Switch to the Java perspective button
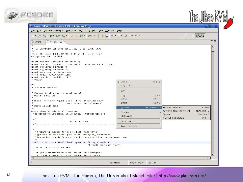This screenshot has height=182, width=243. click(200, 36)
